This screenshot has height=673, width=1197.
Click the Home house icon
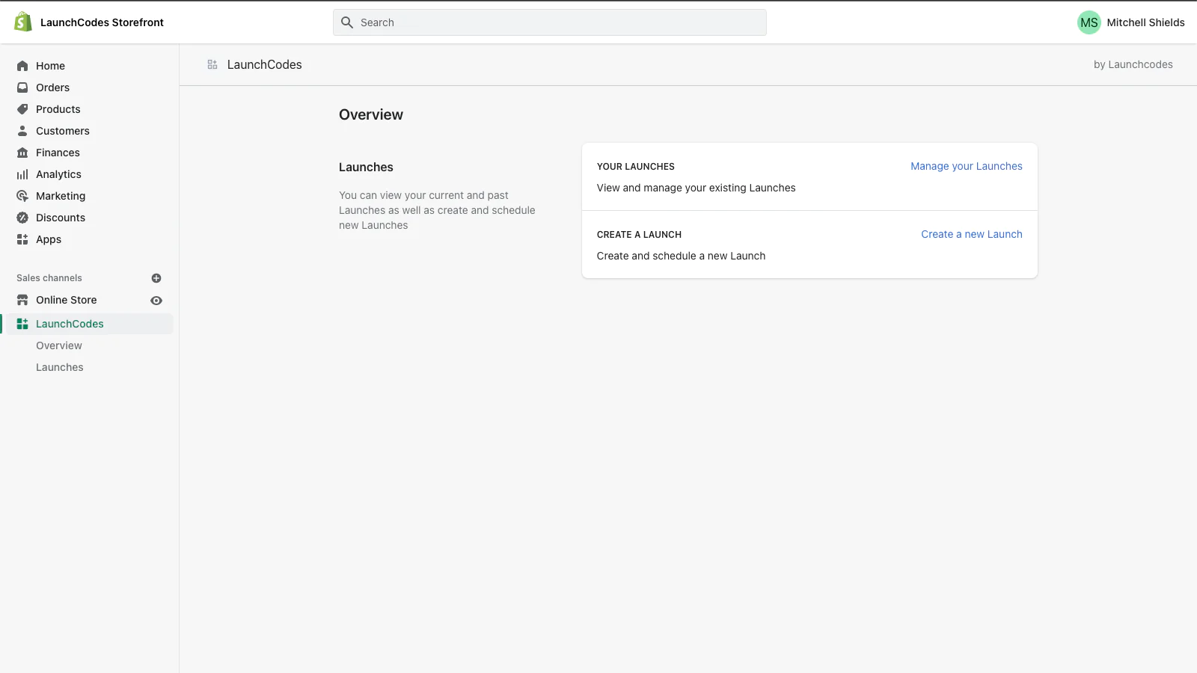[x=22, y=66]
